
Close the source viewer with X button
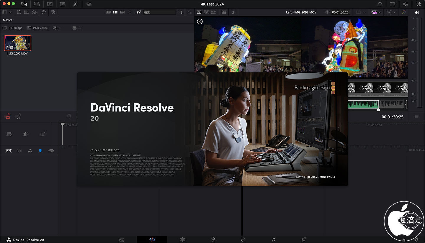(x=200, y=21)
